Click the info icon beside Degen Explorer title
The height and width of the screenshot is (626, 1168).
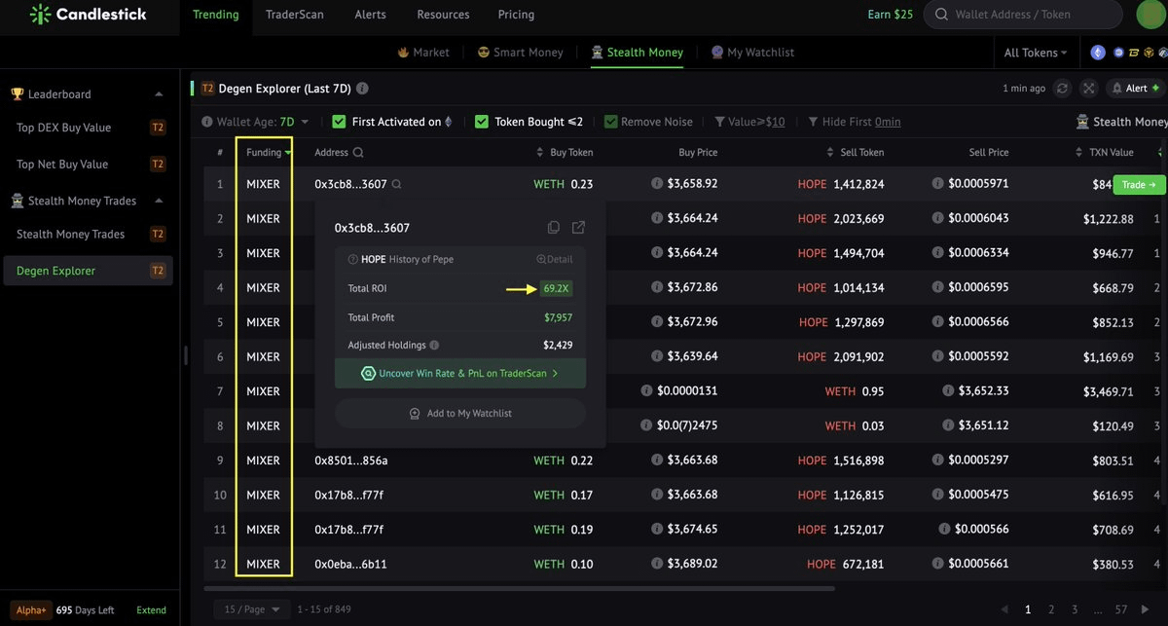tap(362, 89)
